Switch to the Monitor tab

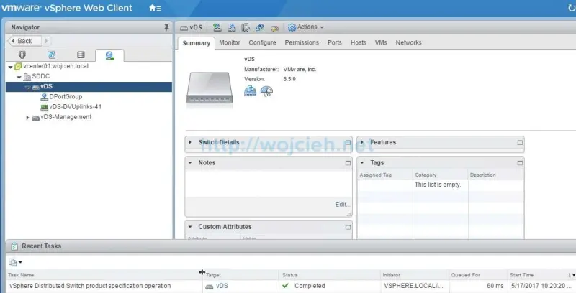click(230, 42)
